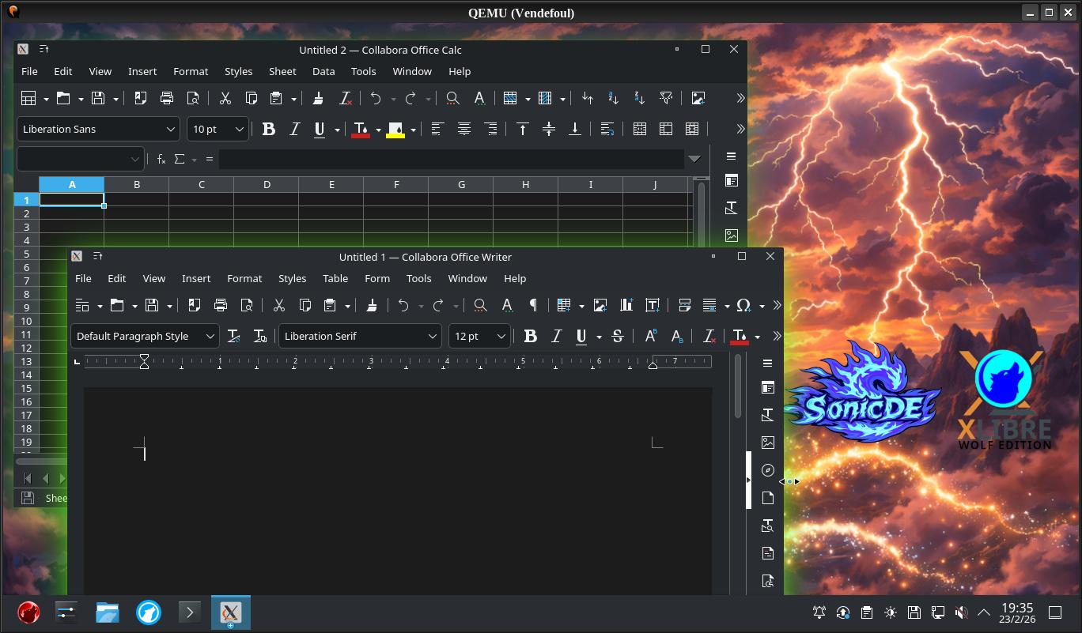
Task: Toggle Italic in Writer formatting toolbar
Action: (x=556, y=336)
